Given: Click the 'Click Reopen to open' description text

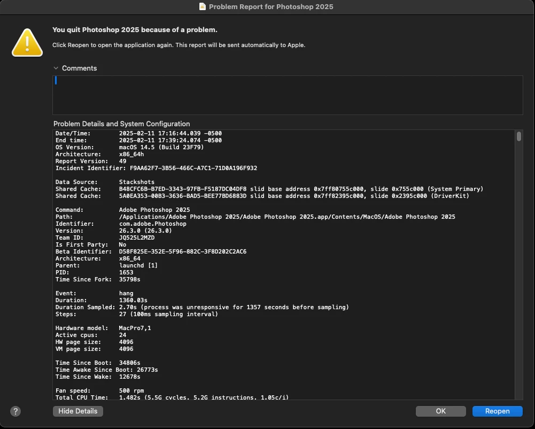Looking at the screenshot, I should 179,45.
